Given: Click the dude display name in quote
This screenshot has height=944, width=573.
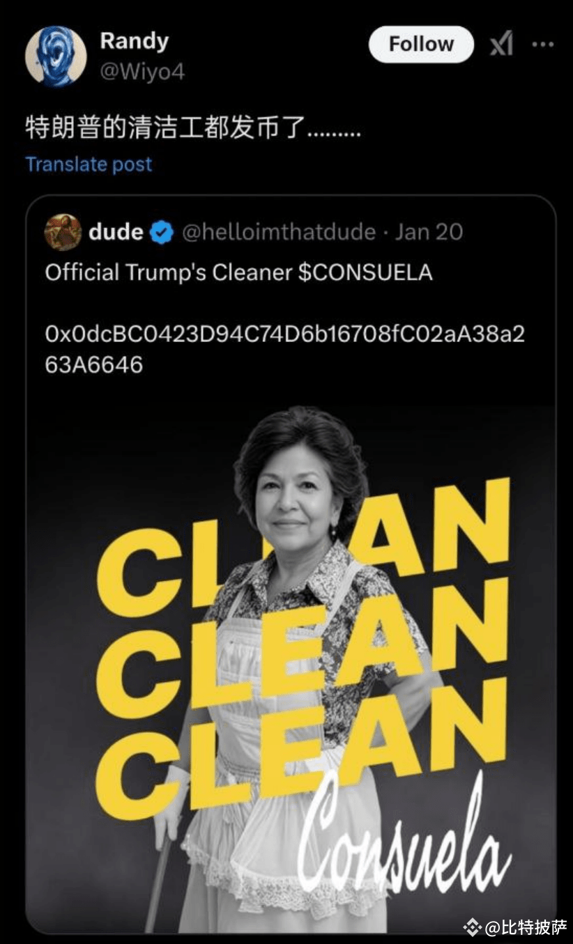Looking at the screenshot, I should [116, 232].
